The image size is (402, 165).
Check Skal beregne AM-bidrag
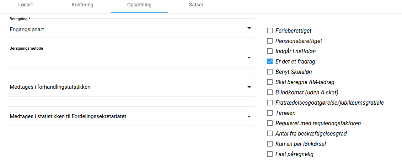(270, 82)
